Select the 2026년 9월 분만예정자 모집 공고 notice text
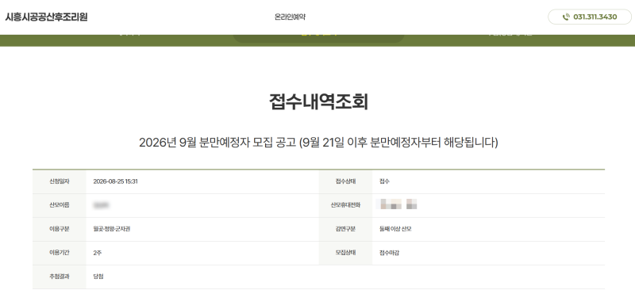The height and width of the screenshot is (290, 635). (x=318, y=143)
